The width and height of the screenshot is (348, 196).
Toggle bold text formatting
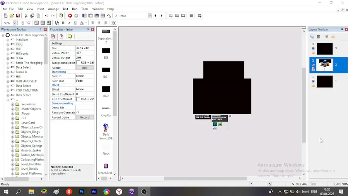63,23
